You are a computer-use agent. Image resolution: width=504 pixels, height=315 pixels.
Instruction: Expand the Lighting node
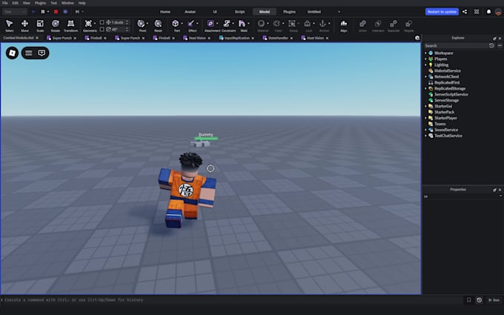coord(426,65)
